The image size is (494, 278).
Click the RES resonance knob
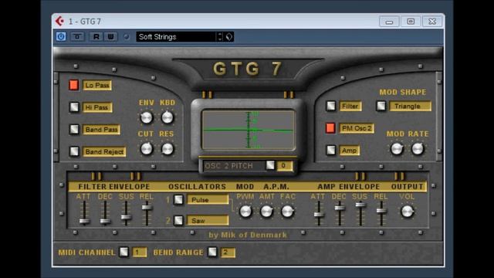click(x=167, y=149)
